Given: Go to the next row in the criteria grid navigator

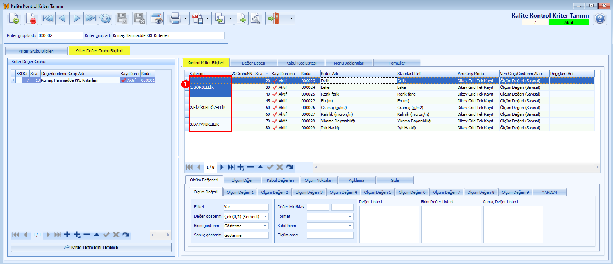Looking at the screenshot, I should tap(222, 167).
